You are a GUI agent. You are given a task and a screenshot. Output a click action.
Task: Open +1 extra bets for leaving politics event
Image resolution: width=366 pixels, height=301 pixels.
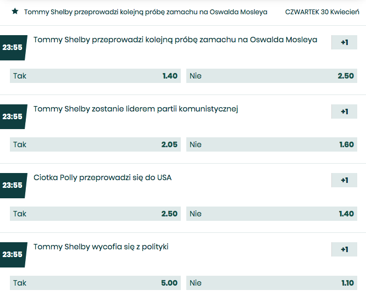click(344, 249)
